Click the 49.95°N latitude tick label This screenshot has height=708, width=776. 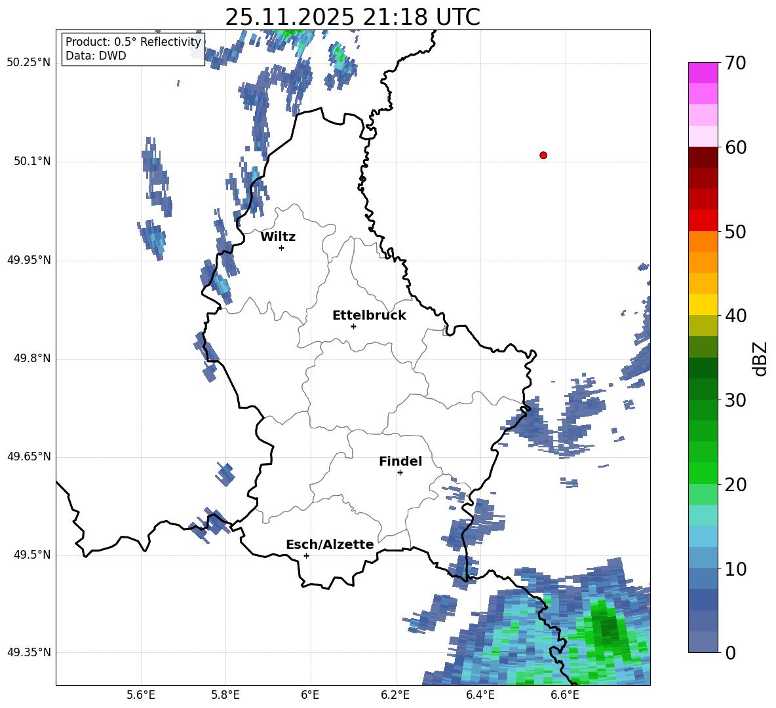click(29, 260)
